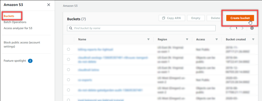Image resolution: width=262 pixels, height=101 pixels.
Task: Click the Bucket created column header
Action: click(236, 39)
